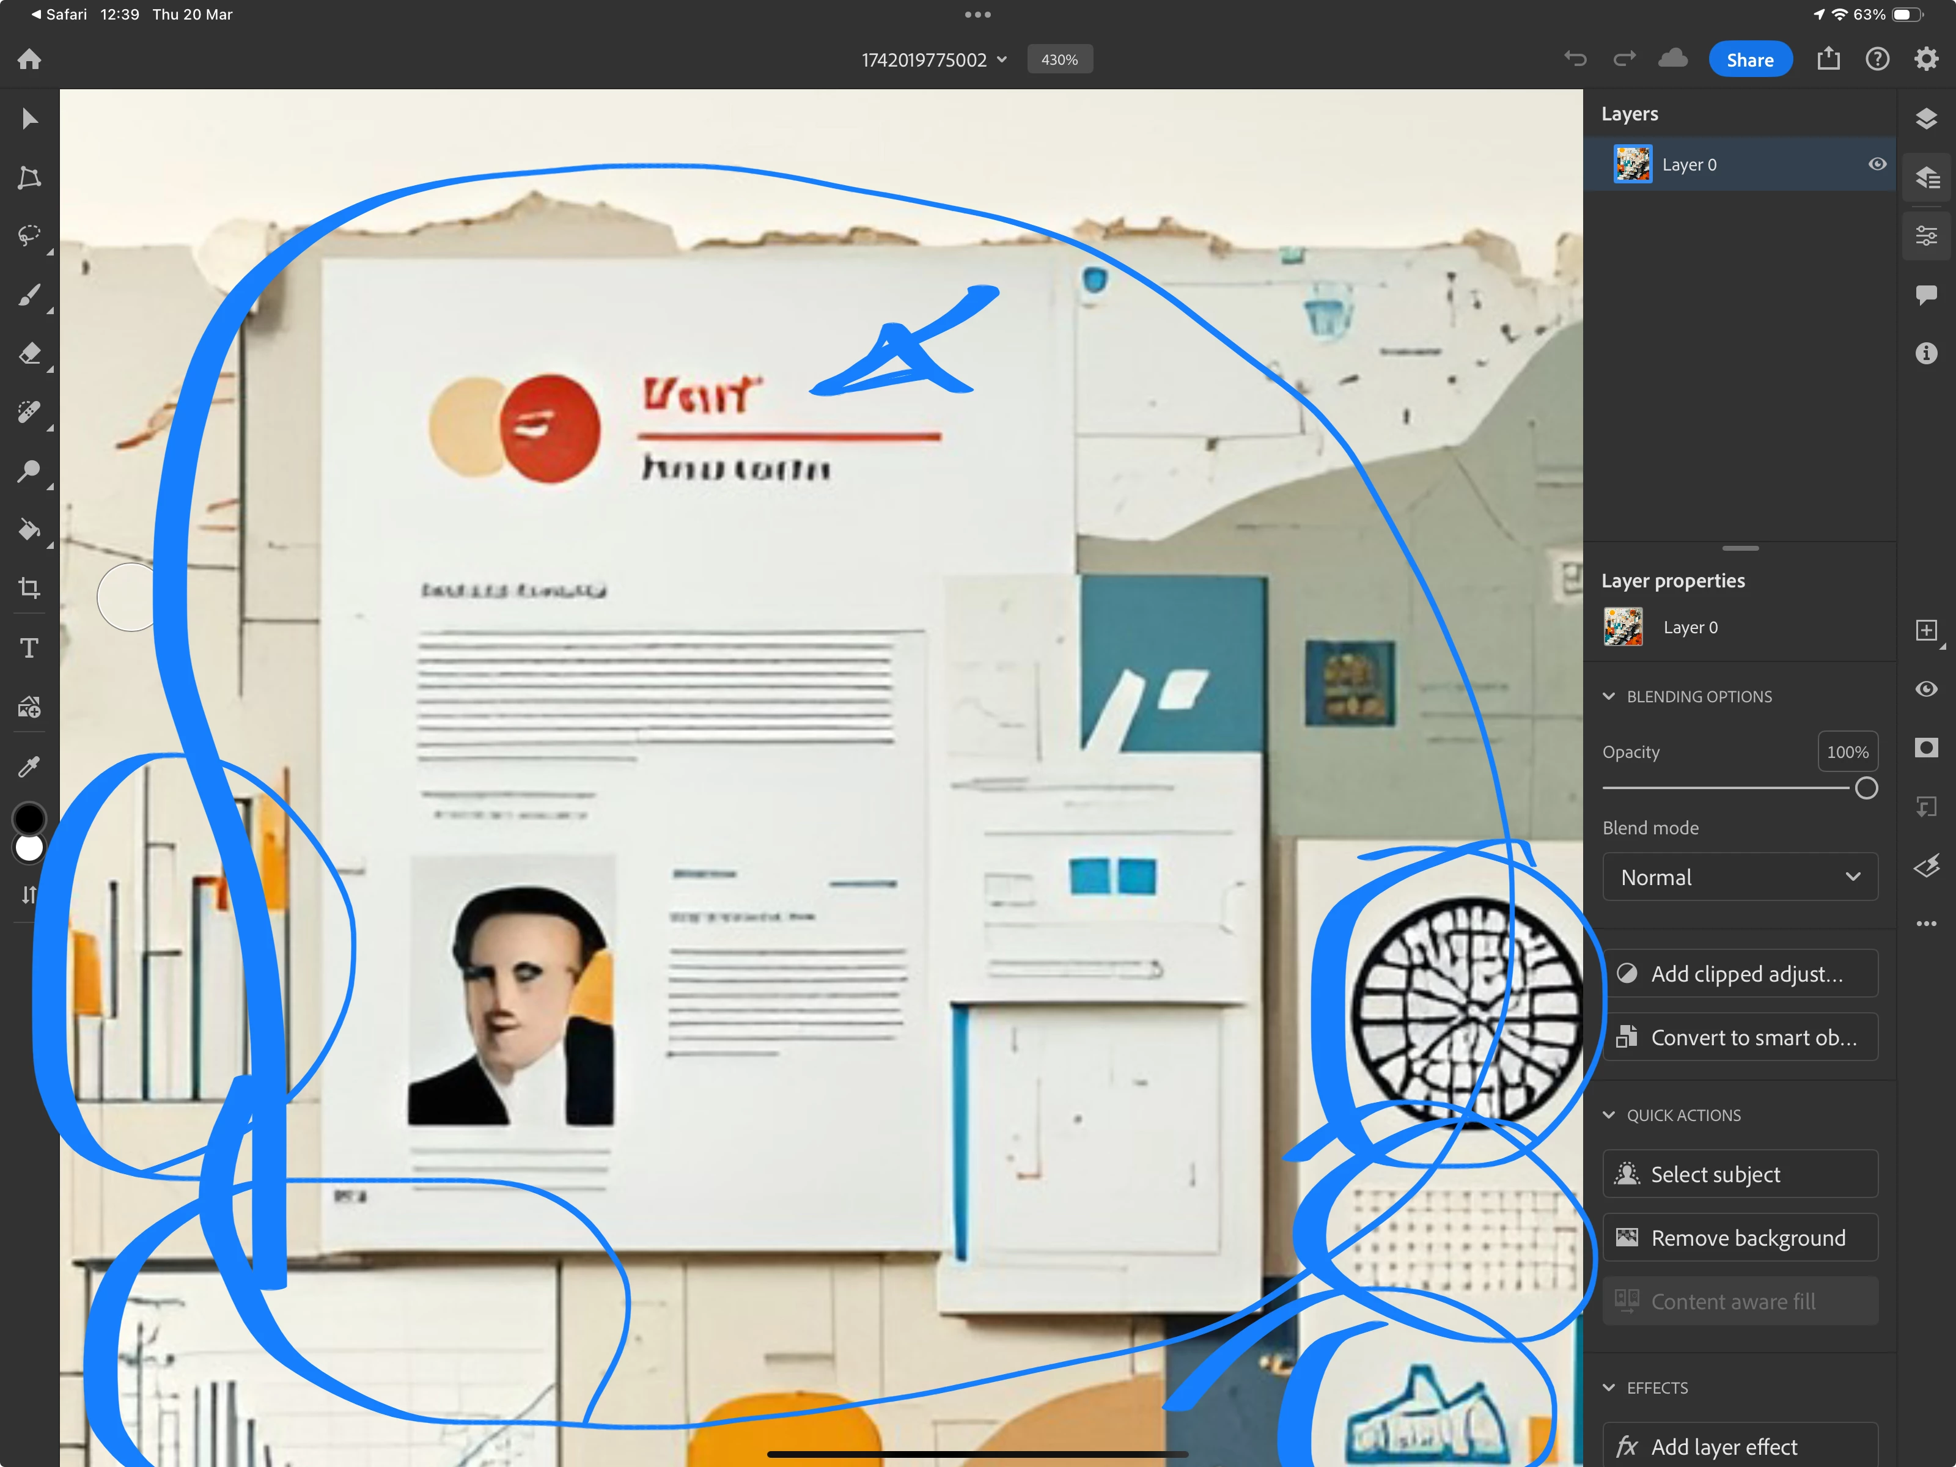Click the Share button
Screen dimensions: 1956x1467
point(1749,59)
